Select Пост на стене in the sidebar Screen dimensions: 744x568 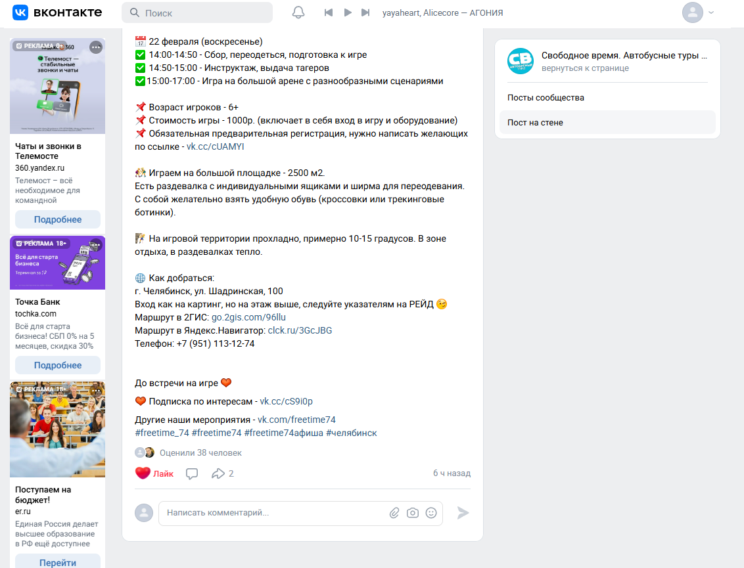[x=607, y=122]
